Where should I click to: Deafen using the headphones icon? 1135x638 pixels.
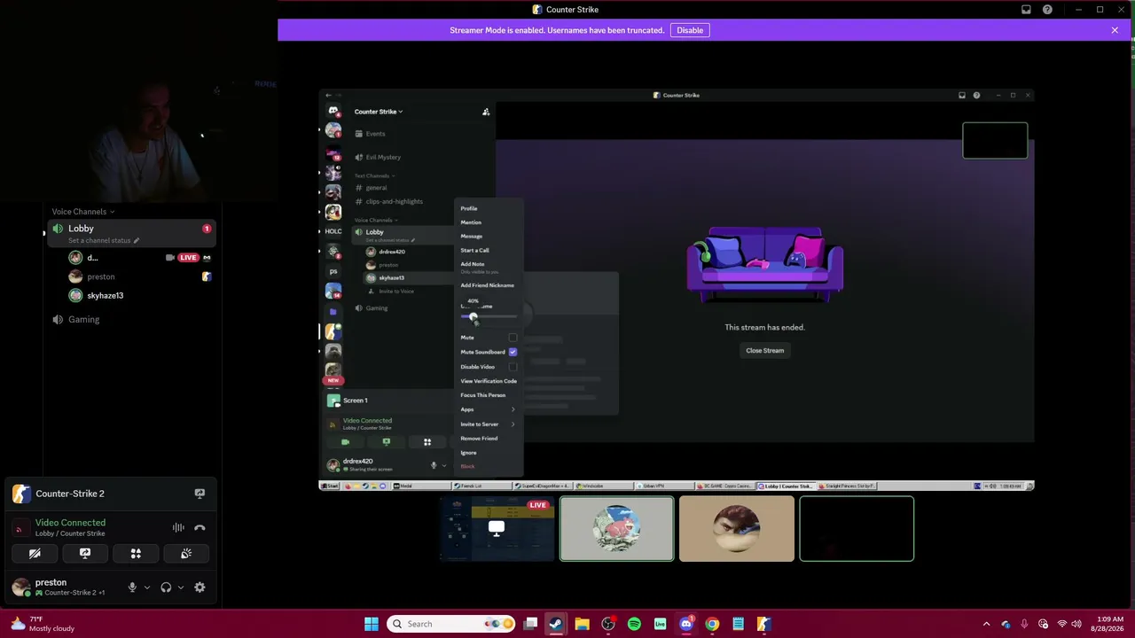[x=166, y=587]
